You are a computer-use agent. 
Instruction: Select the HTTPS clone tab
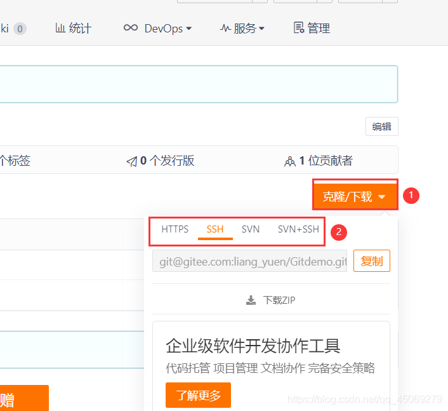pos(175,229)
